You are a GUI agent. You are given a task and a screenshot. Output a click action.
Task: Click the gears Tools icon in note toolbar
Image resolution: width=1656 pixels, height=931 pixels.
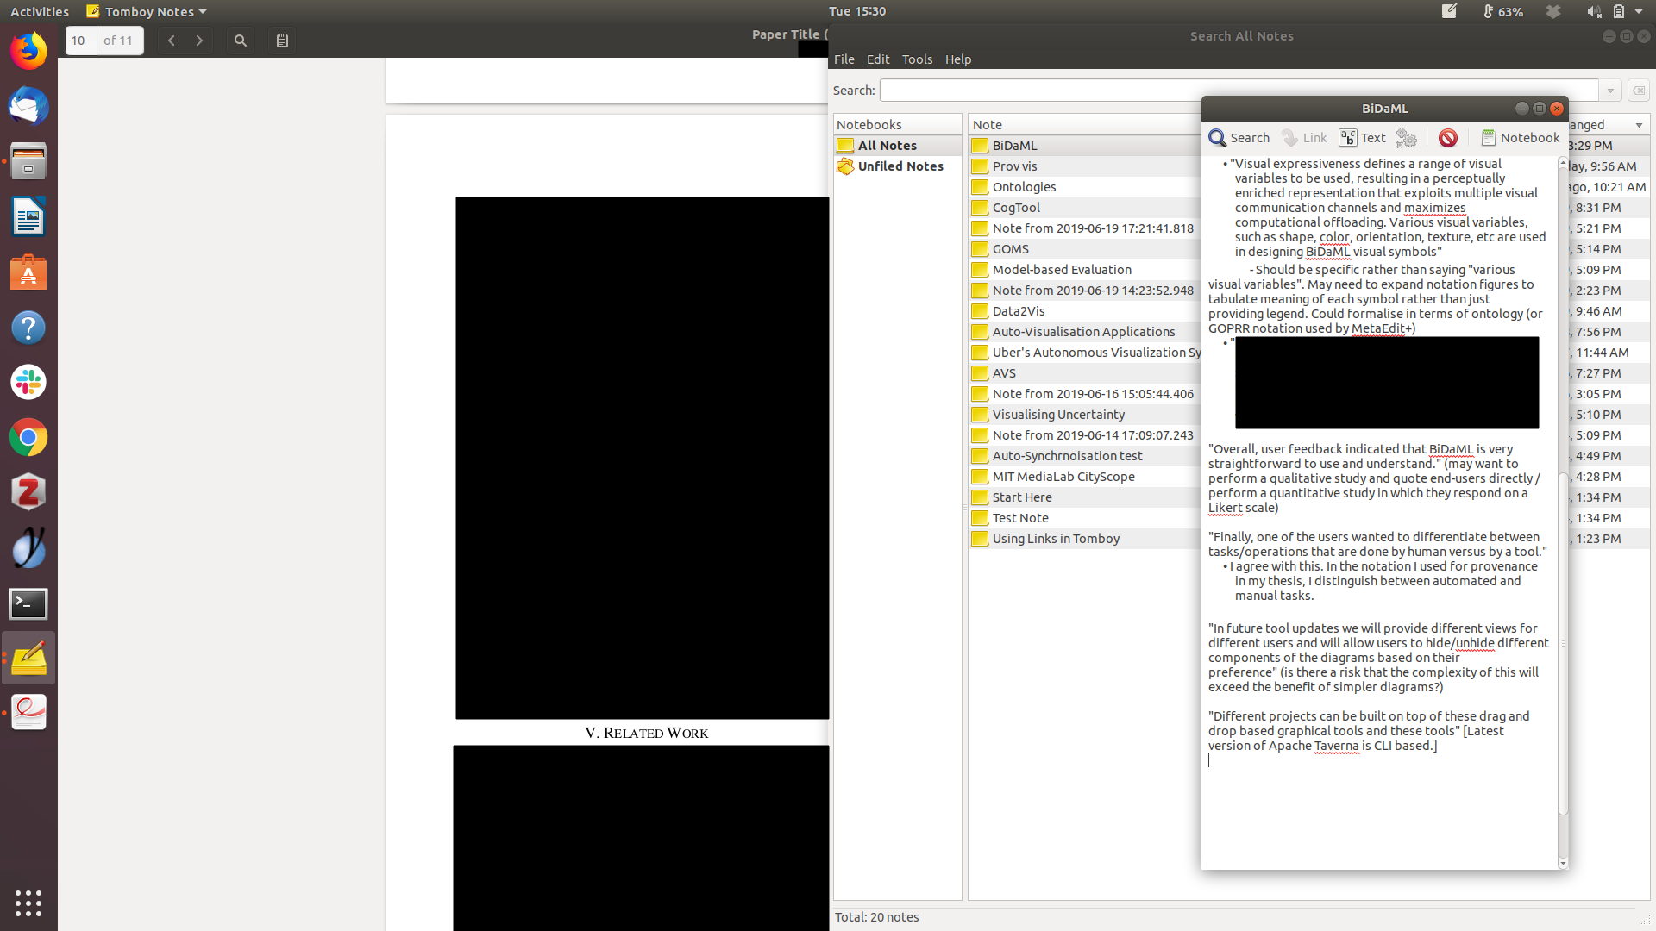[1407, 138]
